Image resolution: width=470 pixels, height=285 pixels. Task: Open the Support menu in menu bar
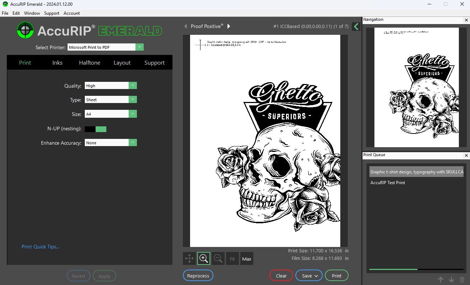[52, 13]
